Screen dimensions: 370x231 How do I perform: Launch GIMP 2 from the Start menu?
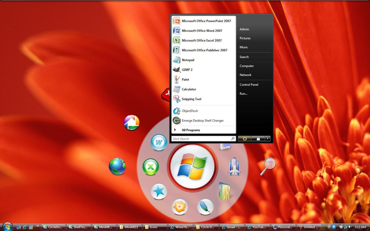point(204,70)
